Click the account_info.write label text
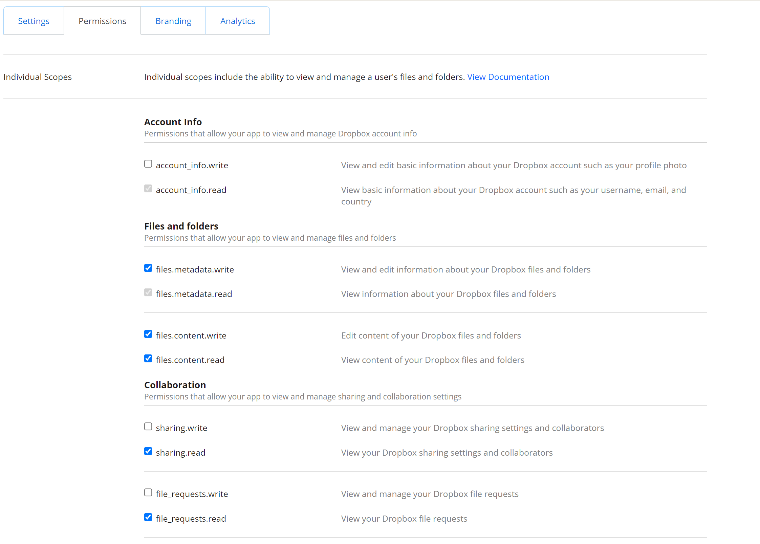The height and width of the screenshot is (544, 760). click(x=192, y=165)
